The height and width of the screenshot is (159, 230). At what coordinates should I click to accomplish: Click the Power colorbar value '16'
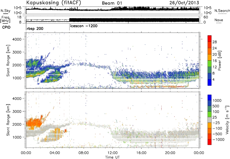click(214, 61)
